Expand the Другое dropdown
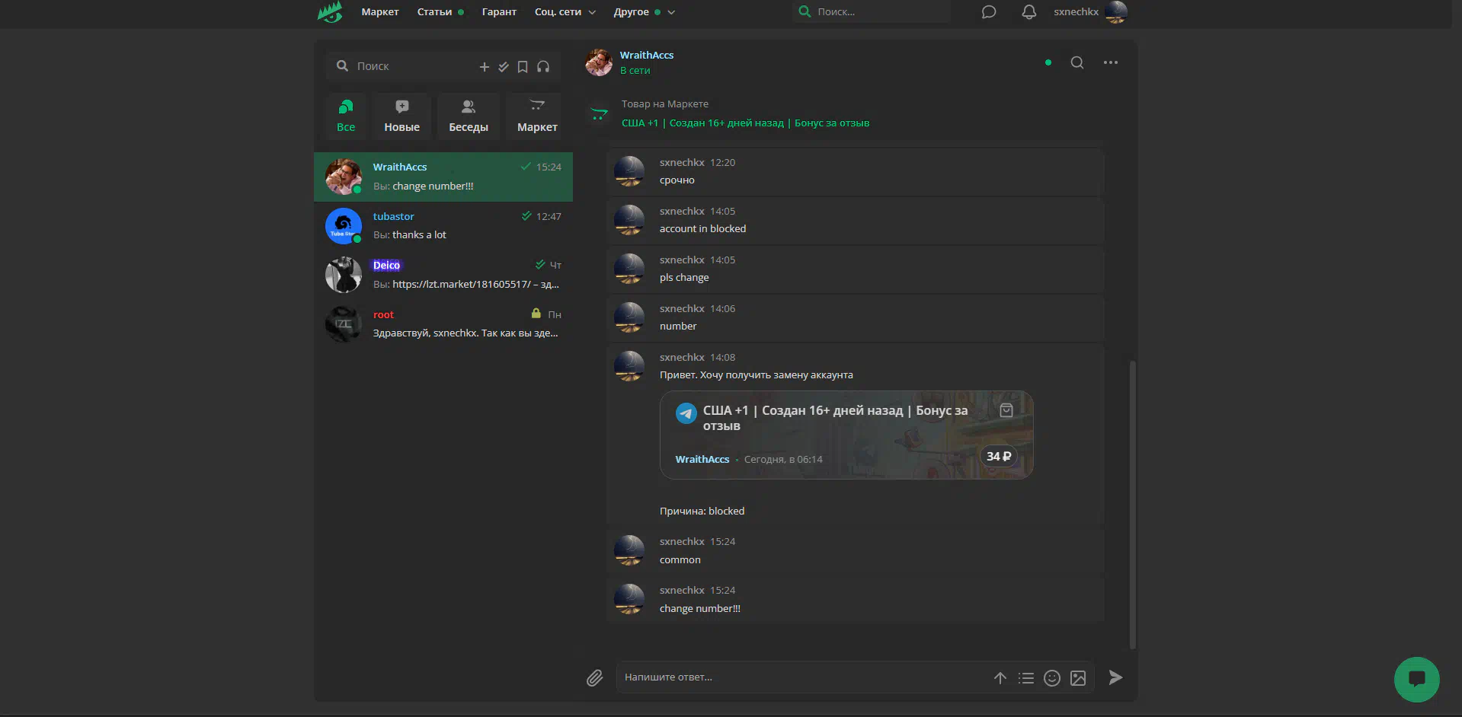The height and width of the screenshot is (717, 1462). tap(644, 11)
